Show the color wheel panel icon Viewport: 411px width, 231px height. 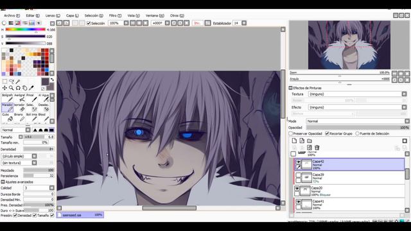(4, 23)
